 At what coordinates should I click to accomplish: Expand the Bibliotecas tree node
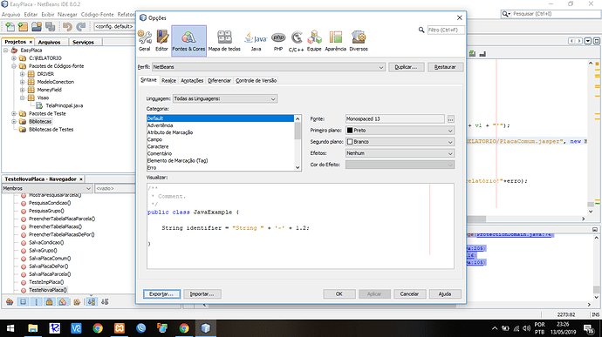pos(14,122)
